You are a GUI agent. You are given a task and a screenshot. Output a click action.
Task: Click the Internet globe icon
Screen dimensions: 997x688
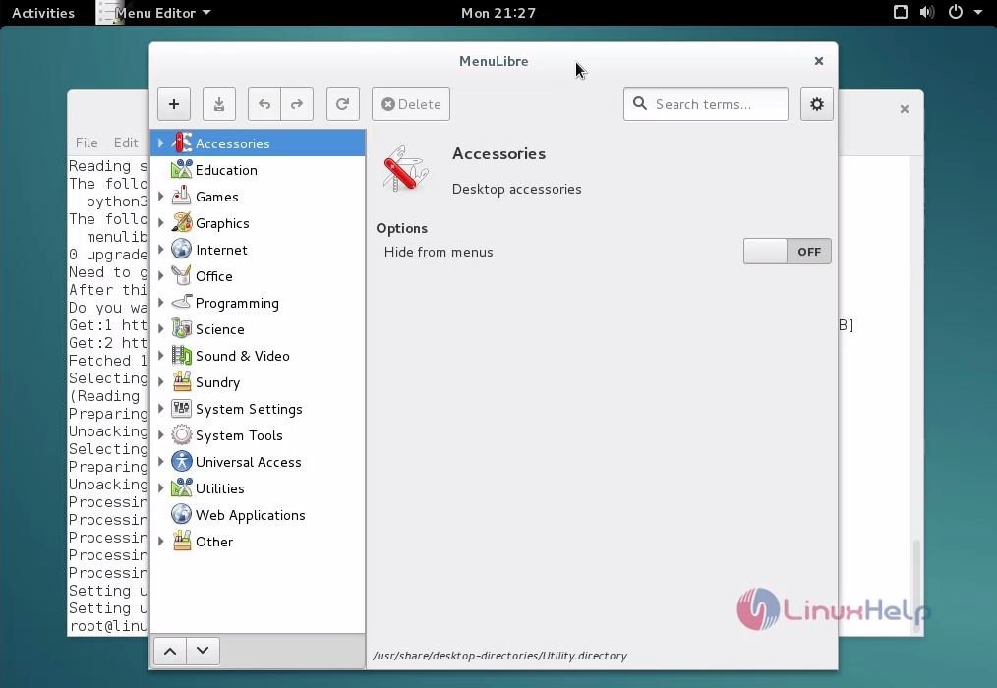[182, 250]
